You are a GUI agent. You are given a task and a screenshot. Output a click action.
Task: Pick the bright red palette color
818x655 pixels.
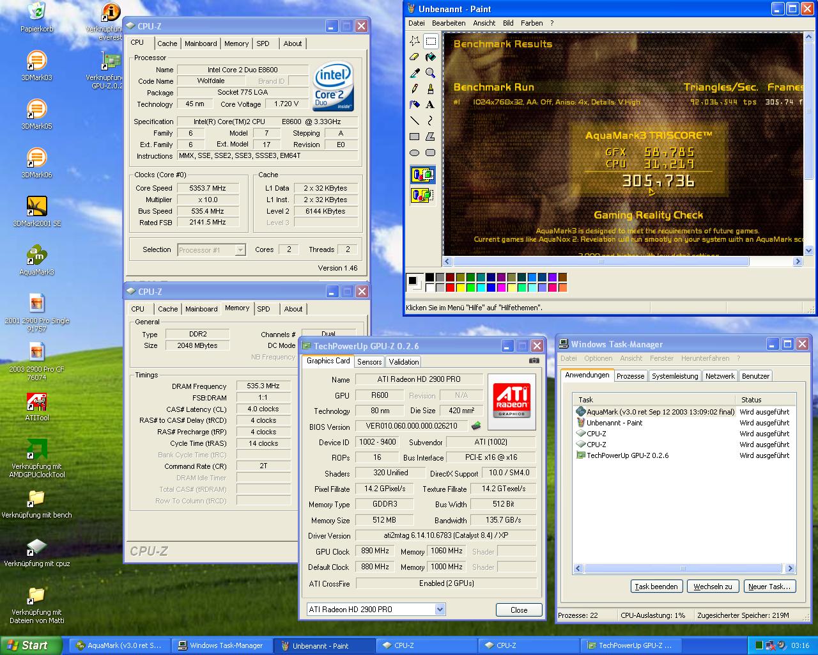point(451,287)
